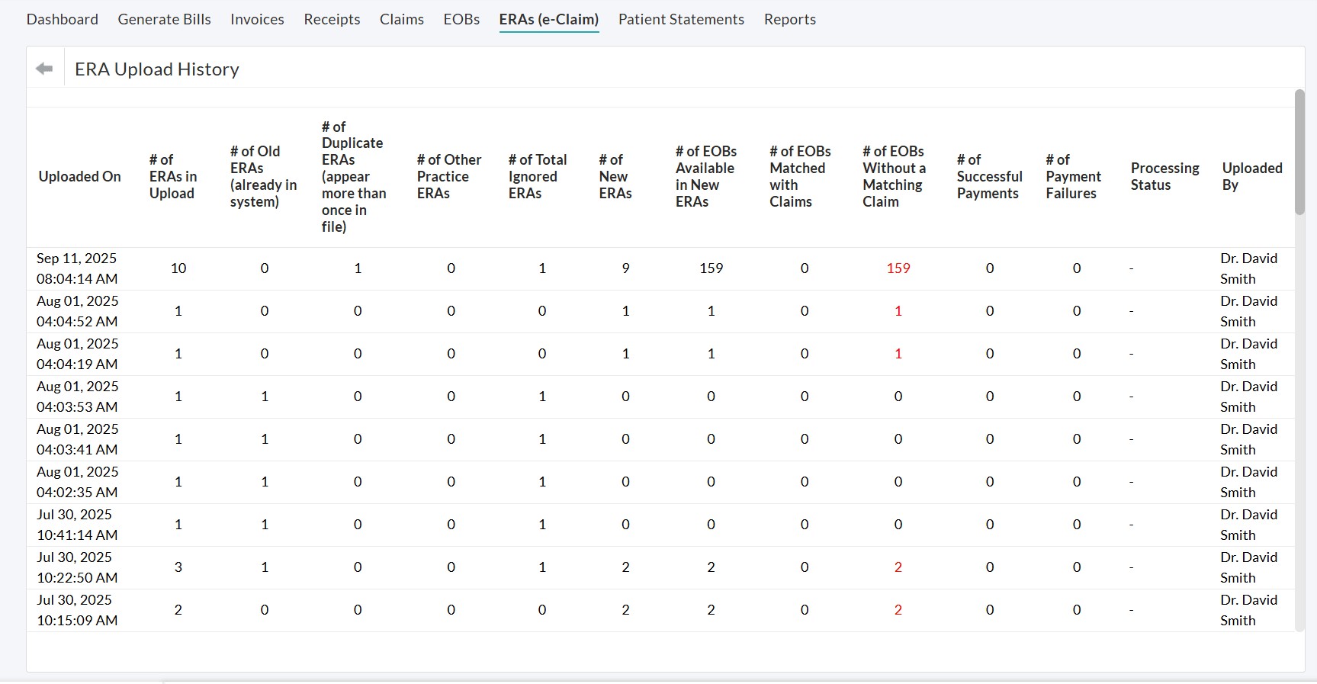Click the '# of EOBs Without a Matching Claim' header
Screen dimensions: 1317x684
point(894,177)
